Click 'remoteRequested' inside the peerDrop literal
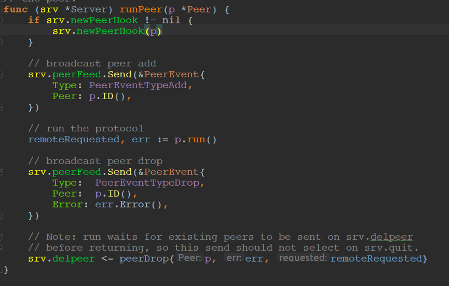449x286 pixels. point(376,259)
